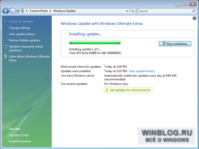Viewport: 199px width, 149px height.
Task: Select Windows Update in the breadcrumb
Action: coord(64,11)
